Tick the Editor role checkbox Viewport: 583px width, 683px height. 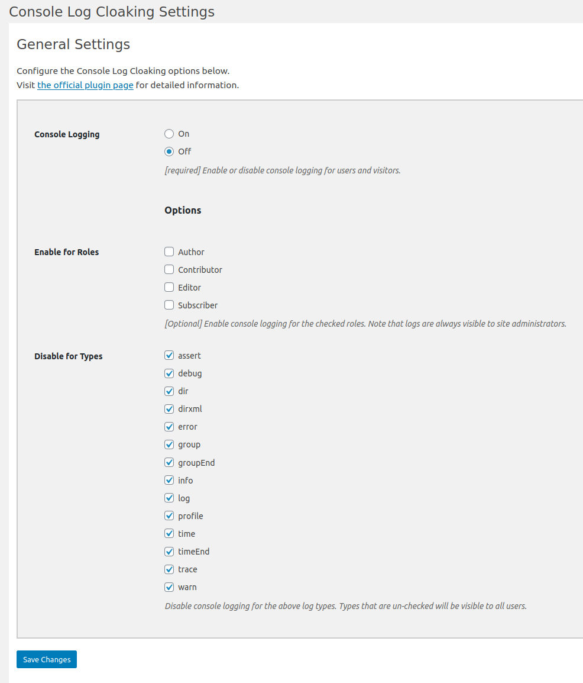[x=169, y=288]
